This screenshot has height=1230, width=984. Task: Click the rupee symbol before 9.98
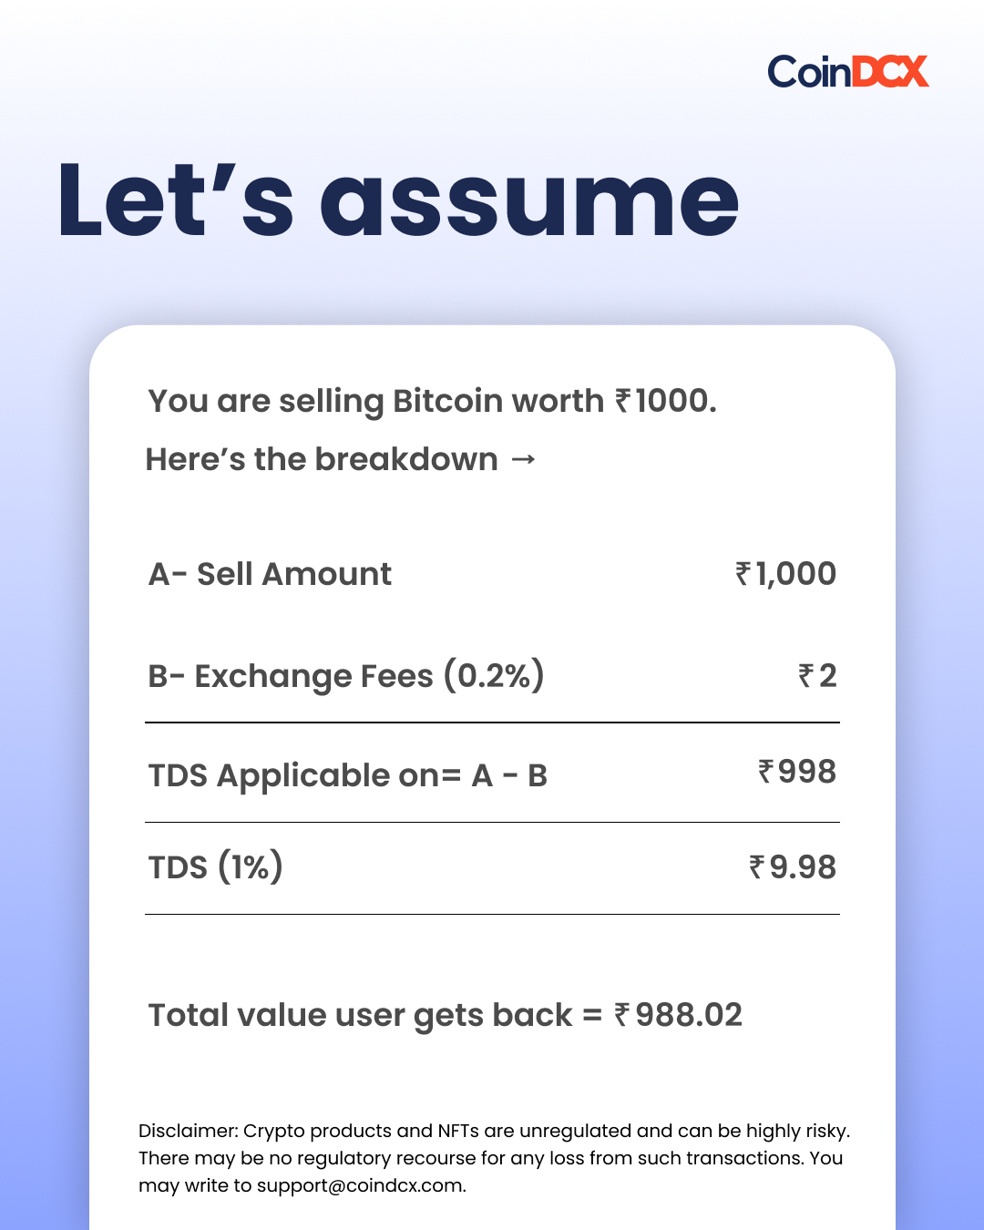[x=757, y=867]
